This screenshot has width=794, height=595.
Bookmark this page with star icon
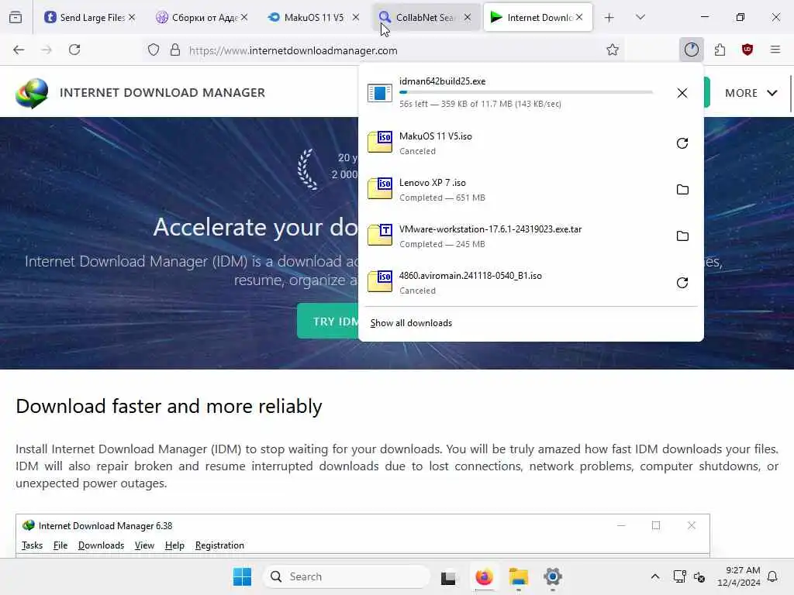pyautogui.click(x=613, y=50)
